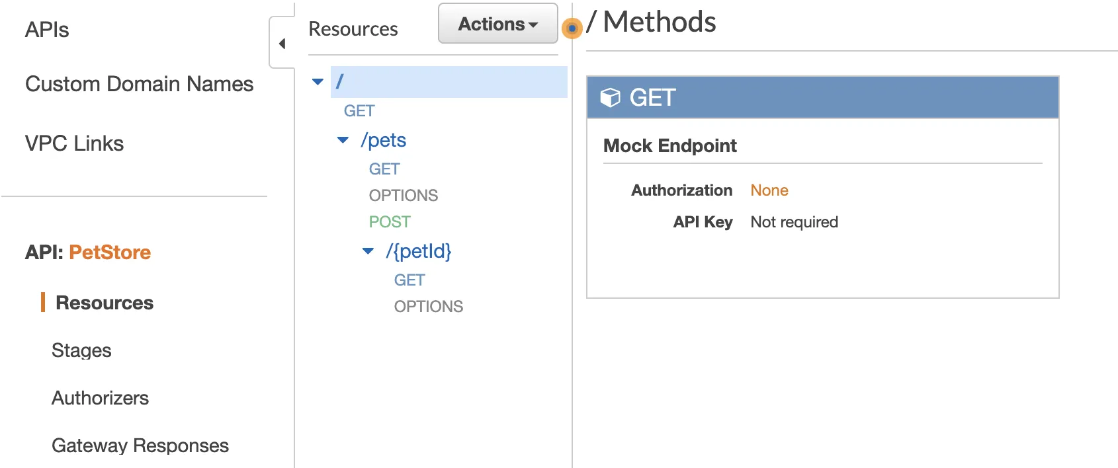Go to Custom Domain Names
The height and width of the screenshot is (468, 1118).
(x=139, y=84)
